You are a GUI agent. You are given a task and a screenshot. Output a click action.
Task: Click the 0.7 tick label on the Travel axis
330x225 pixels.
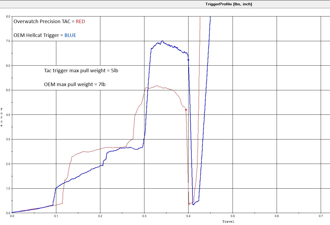321,216
